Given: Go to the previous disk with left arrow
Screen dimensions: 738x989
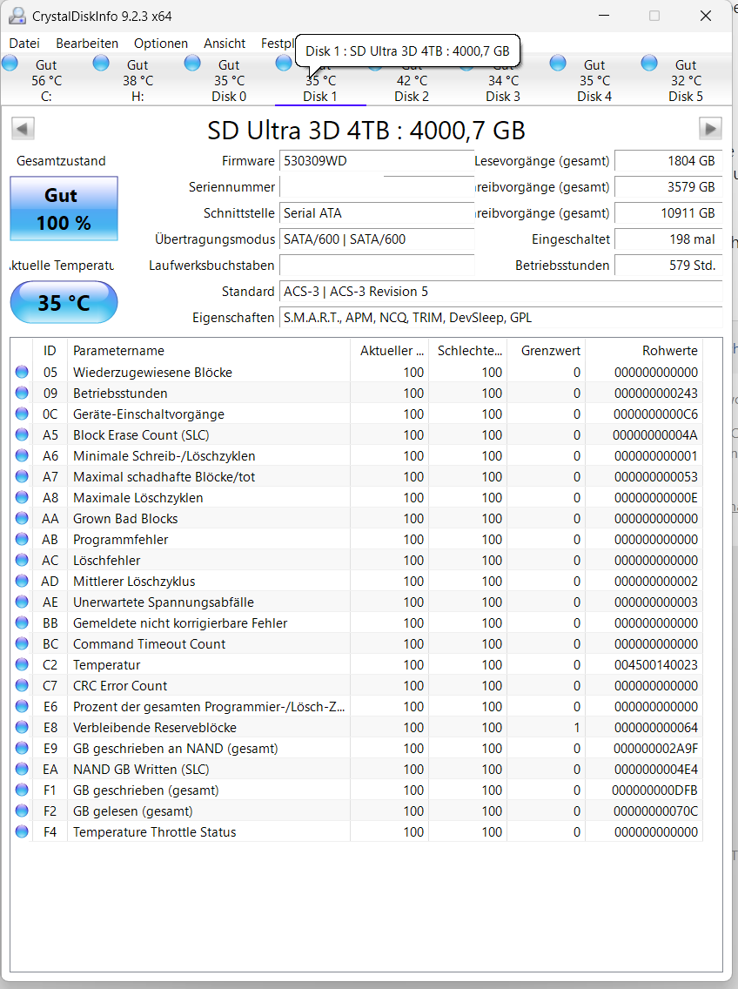Looking at the screenshot, I should [x=23, y=129].
